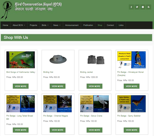The height and width of the screenshot is (136, 154).
Task: Expand the News dropdown menu
Action: click(x=57, y=25)
